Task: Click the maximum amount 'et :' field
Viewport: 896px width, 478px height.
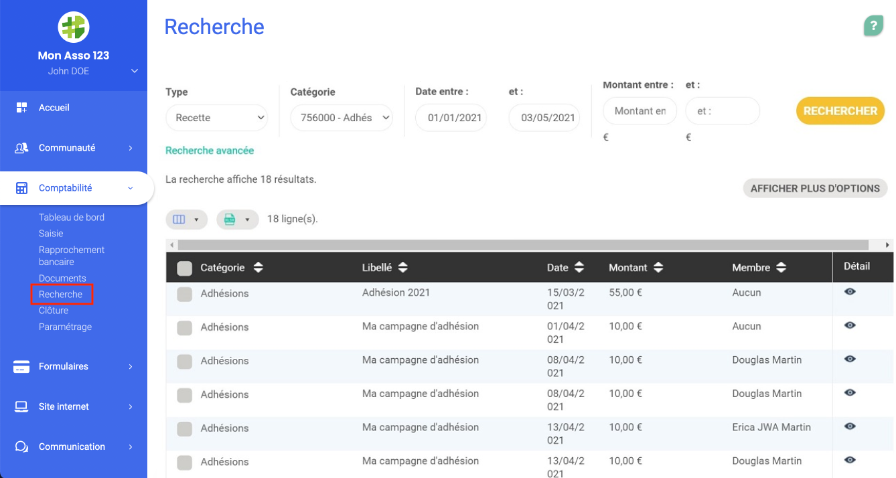Action: coord(723,111)
